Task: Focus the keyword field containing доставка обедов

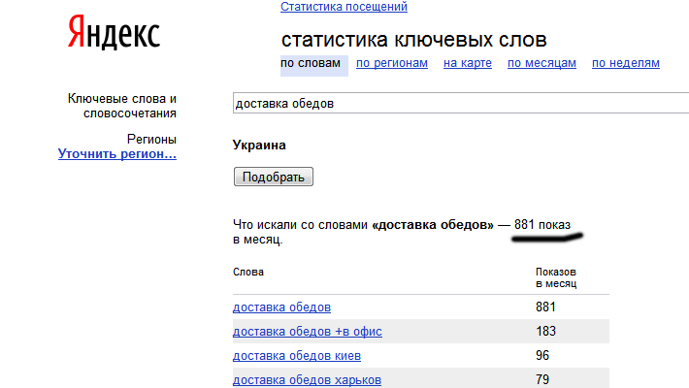Action: [x=461, y=103]
